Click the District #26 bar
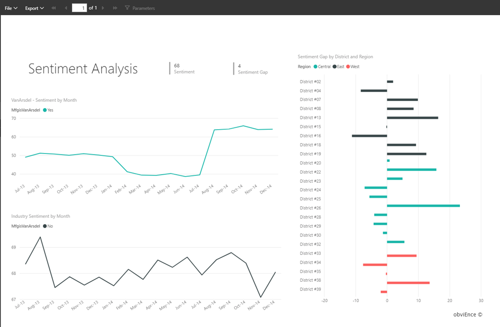500x327 pixels. [x=423, y=206]
